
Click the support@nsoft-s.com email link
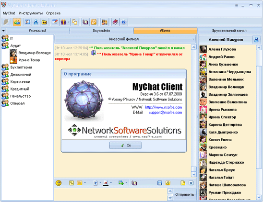pyautogui.click(x=166, y=112)
